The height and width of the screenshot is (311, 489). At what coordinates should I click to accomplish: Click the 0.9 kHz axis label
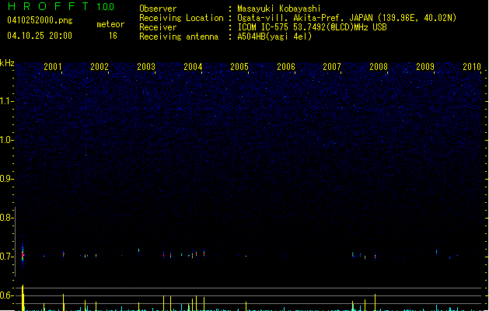pyautogui.click(x=6, y=179)
